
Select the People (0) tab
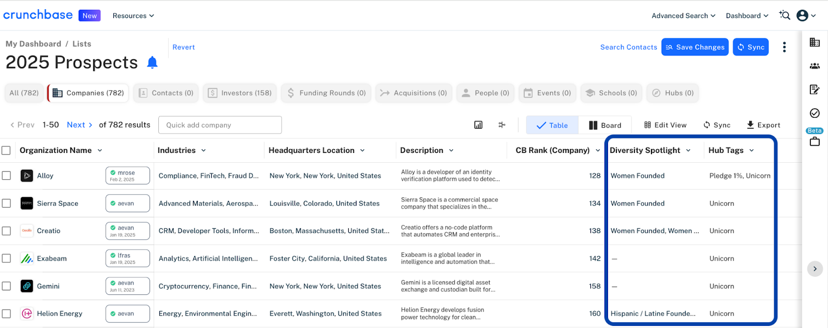(x=485, y=93)
